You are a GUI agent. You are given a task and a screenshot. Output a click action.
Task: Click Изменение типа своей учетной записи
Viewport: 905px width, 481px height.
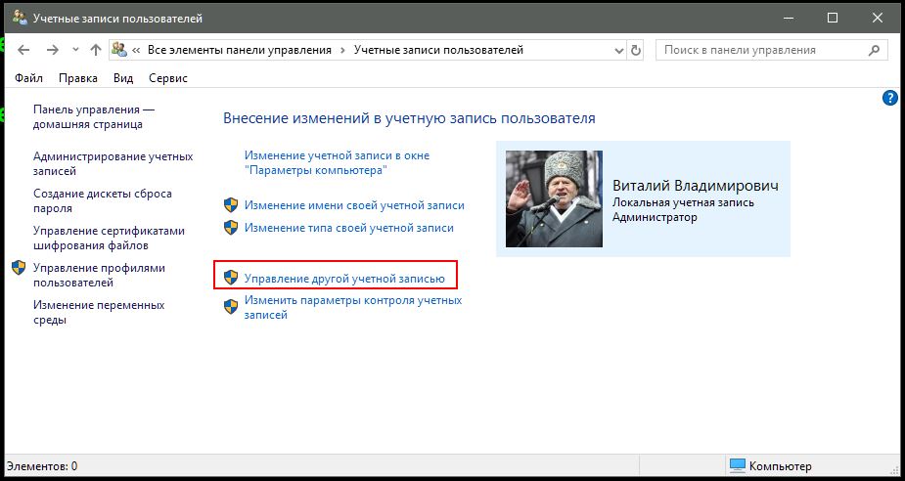click(349, 228)
